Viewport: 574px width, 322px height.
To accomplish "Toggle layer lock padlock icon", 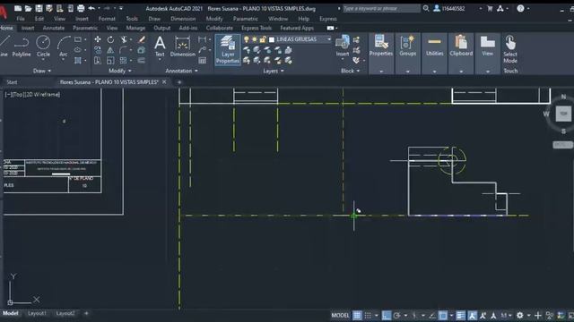I will click(263, 39).
